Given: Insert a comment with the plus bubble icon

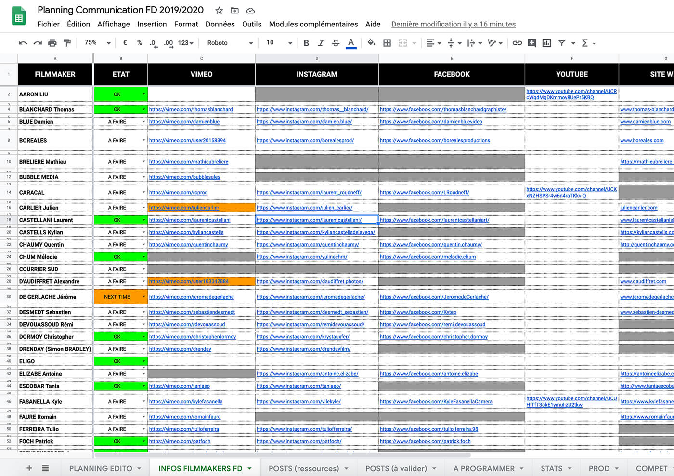Looking at the screenshot, I should click(532, 43).
